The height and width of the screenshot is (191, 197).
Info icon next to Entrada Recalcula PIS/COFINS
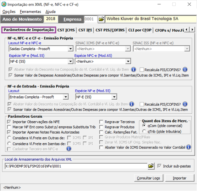(x=185, y=104)
